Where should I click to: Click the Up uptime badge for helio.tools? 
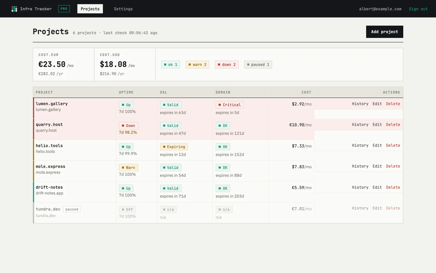[126, 147]
